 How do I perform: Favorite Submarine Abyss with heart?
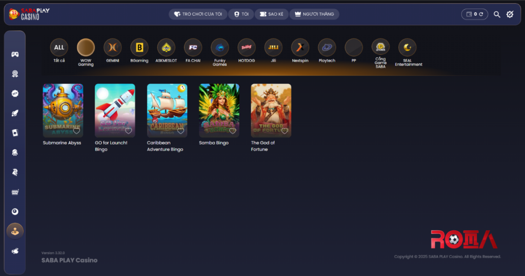[77, 131]
